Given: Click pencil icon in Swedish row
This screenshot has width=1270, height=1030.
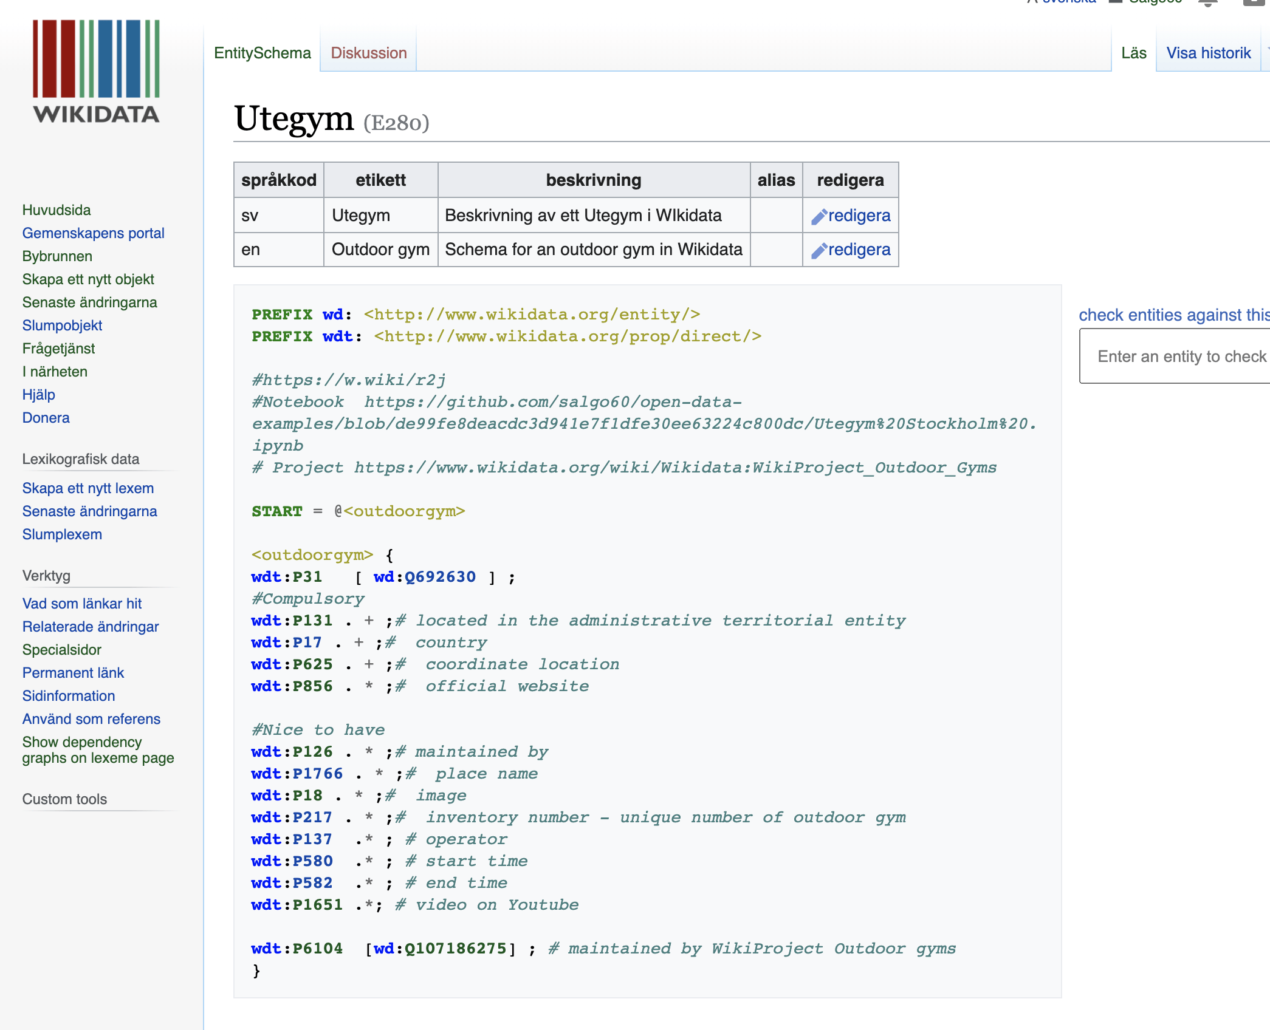Looking at the screenshot, I should point(819,217).
